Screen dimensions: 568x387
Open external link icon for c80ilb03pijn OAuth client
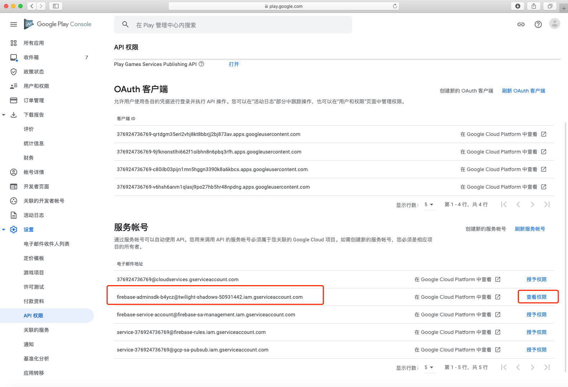pos(544,169)
